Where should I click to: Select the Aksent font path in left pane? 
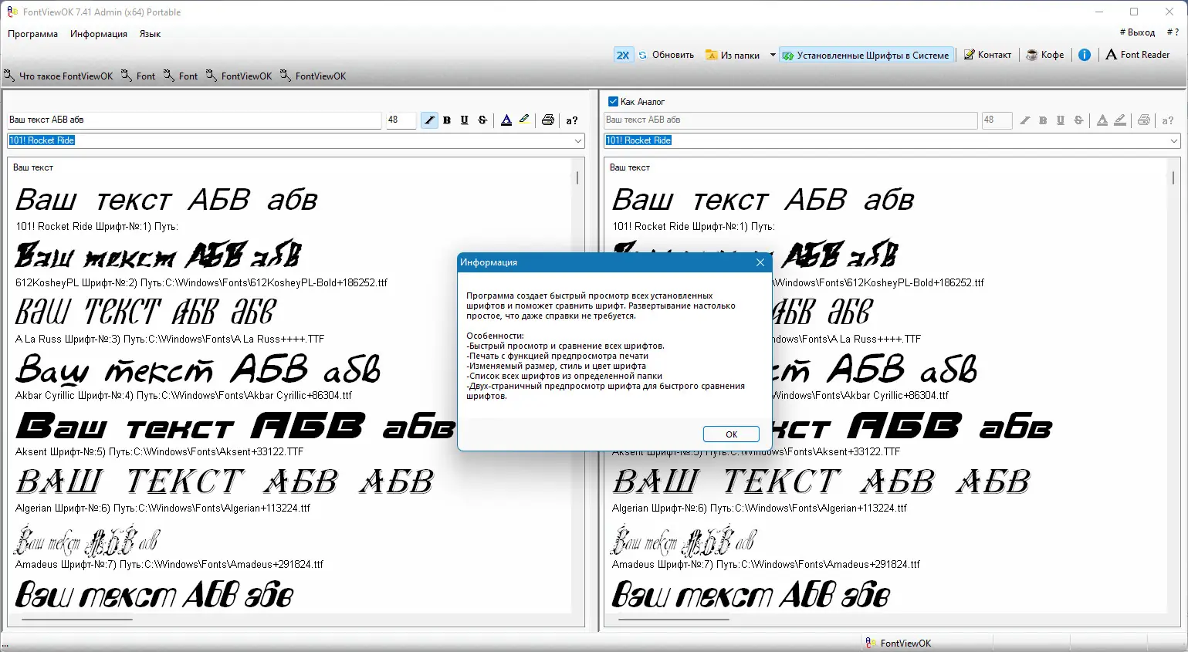160,452
